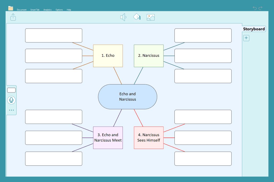The width and height of the screenshot is (274, 182).
Task: Open the Help menu
Action: click(69, 10)
